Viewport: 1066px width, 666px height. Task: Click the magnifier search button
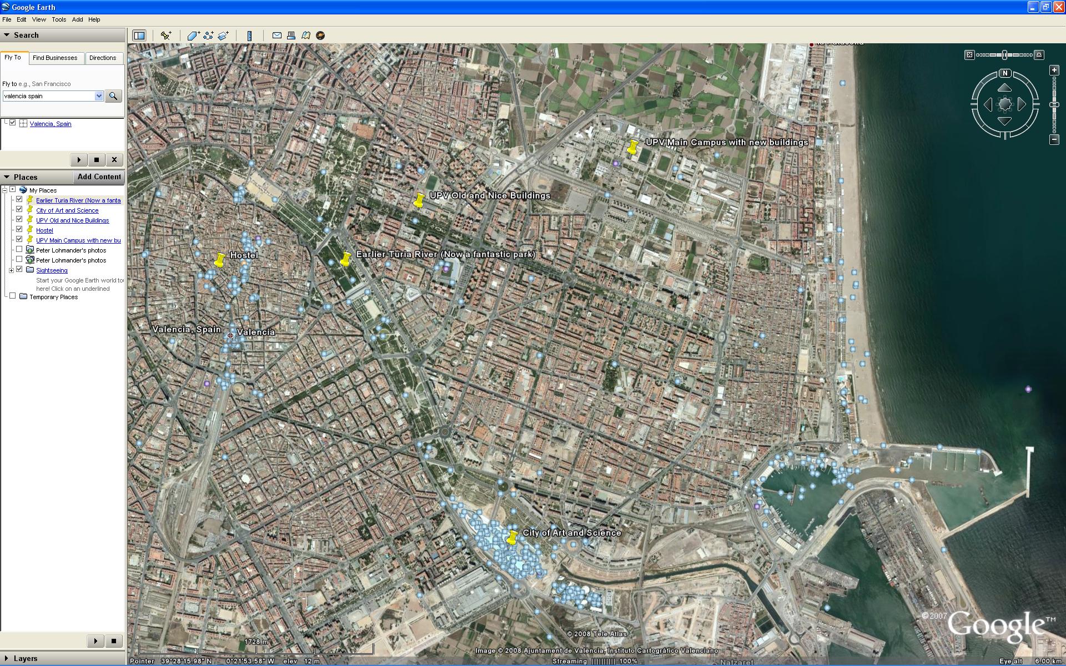[113, 96]
